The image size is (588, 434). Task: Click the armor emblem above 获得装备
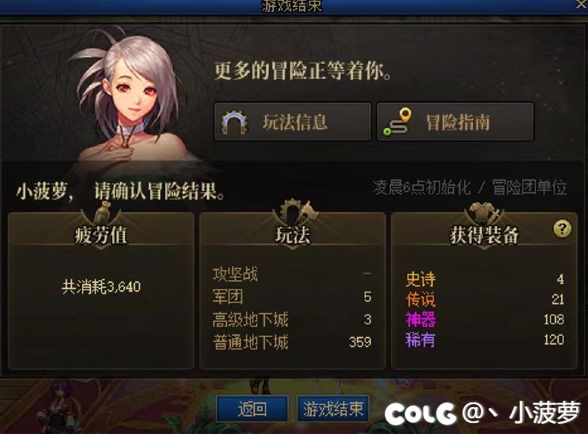pos(484,213)
